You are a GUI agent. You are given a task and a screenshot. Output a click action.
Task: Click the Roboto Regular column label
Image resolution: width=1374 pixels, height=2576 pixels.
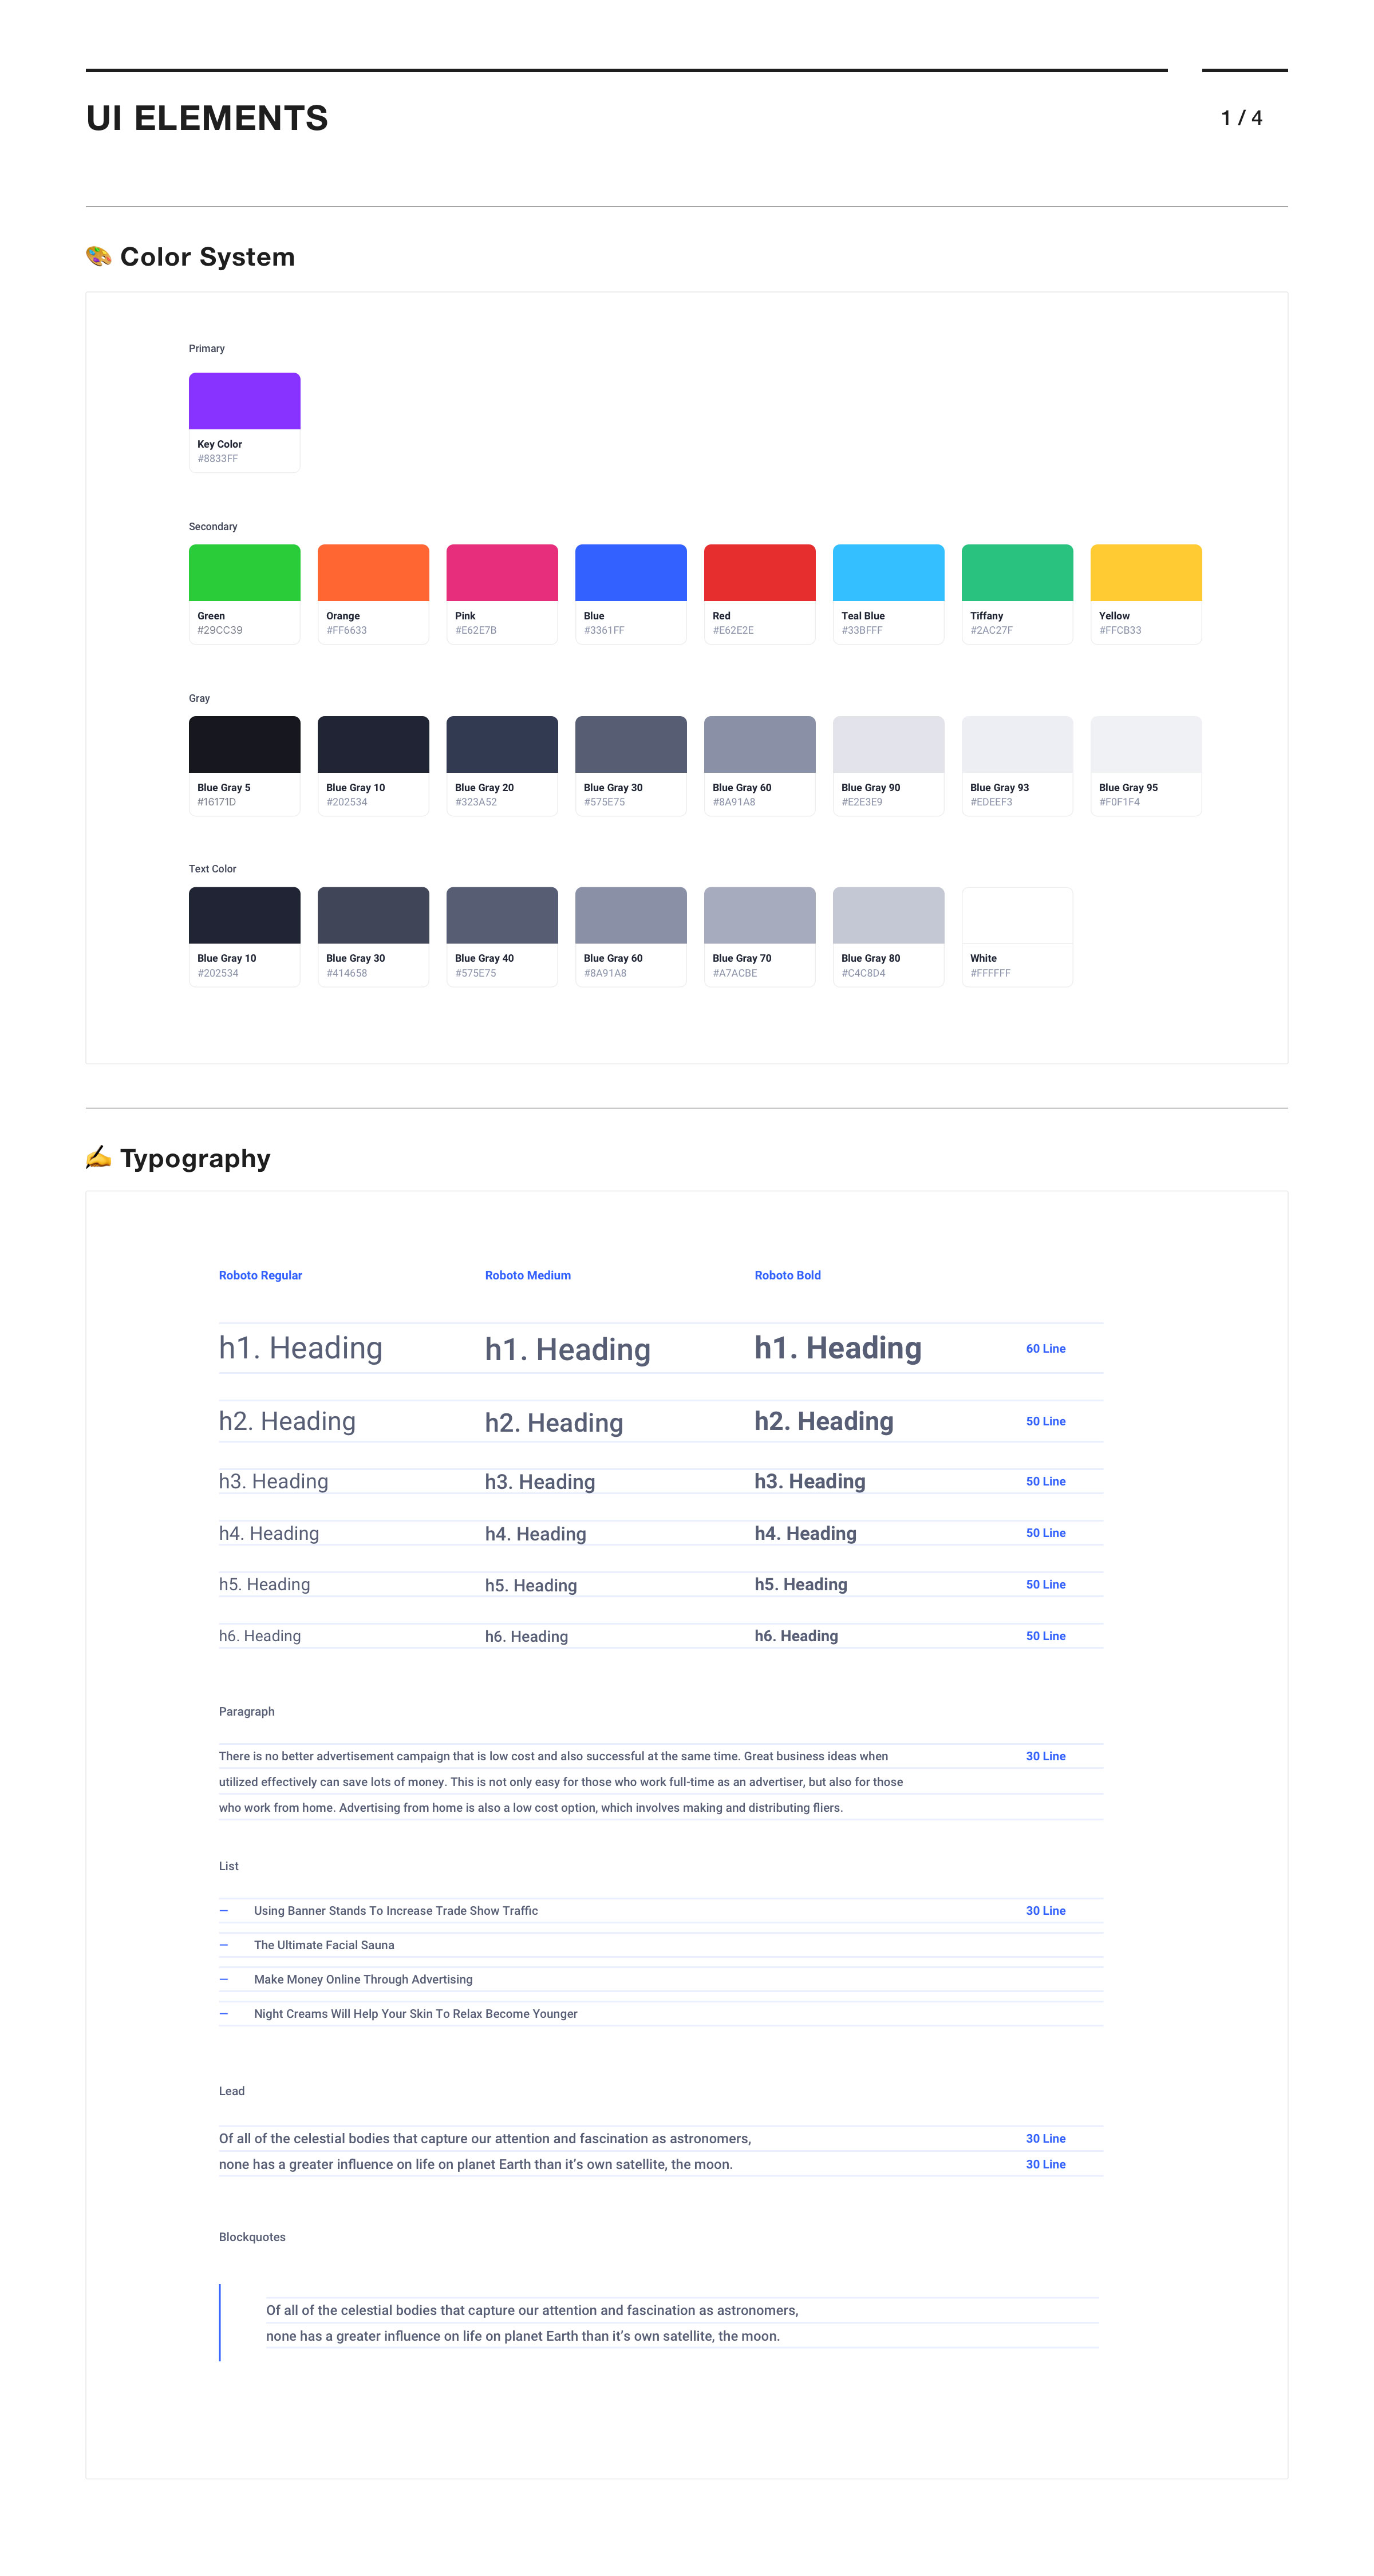tap(260, 1275)
